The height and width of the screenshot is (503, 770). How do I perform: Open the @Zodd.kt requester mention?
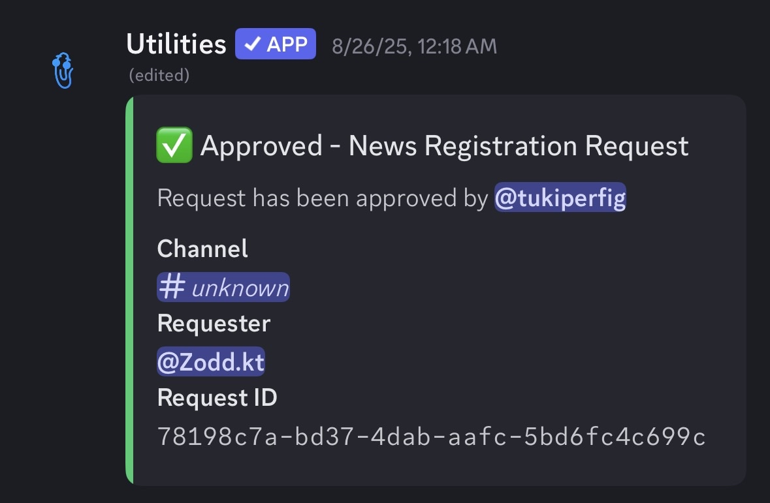pos(211,362)
